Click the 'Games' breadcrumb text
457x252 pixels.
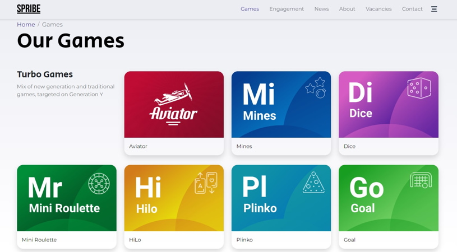(52, 25)
